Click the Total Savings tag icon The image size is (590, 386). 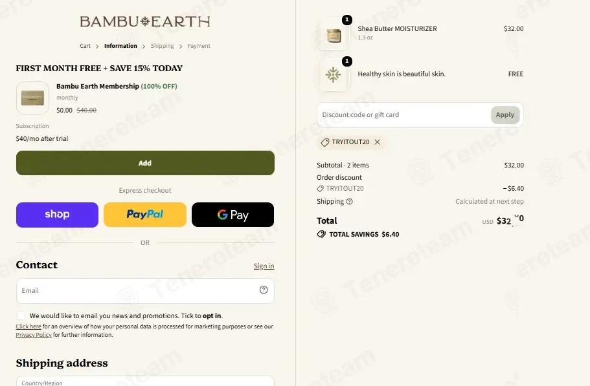[x=321, y=234]
